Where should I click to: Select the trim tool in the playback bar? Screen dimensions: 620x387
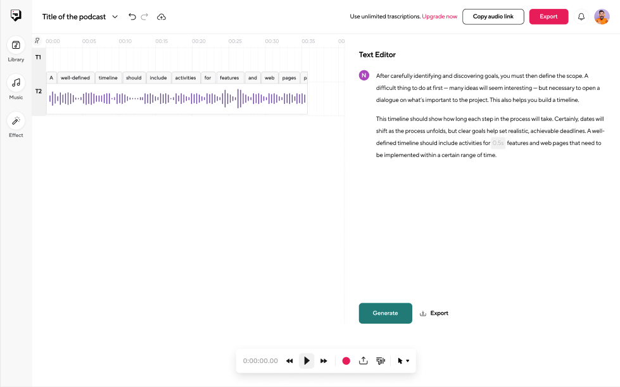pos(380,360)
